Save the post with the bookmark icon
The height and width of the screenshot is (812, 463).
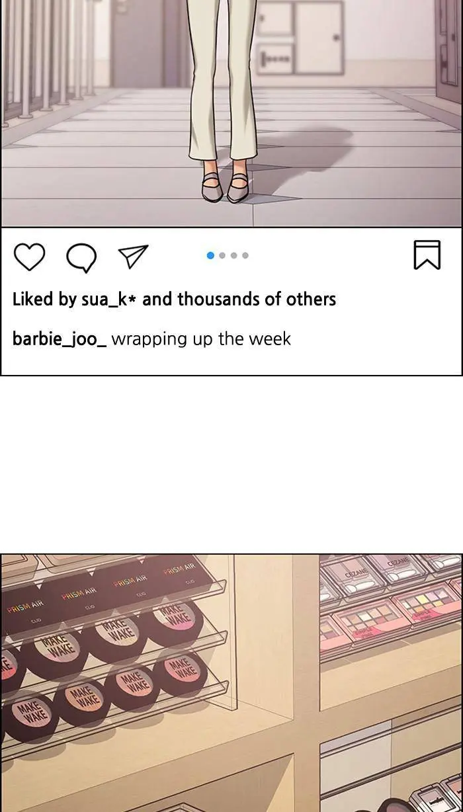[x=427, y=255]
